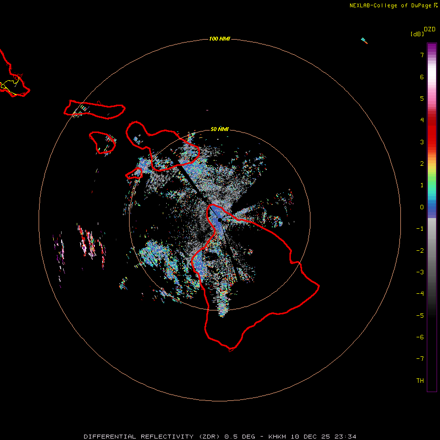The image size is (440, 440).
Task: Click the 2 value on the color scale
Action: (x=422, y=164)
